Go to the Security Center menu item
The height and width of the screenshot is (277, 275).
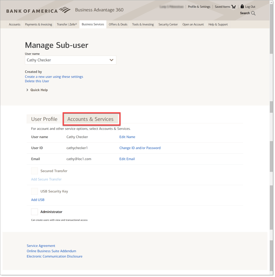[168, 24]
